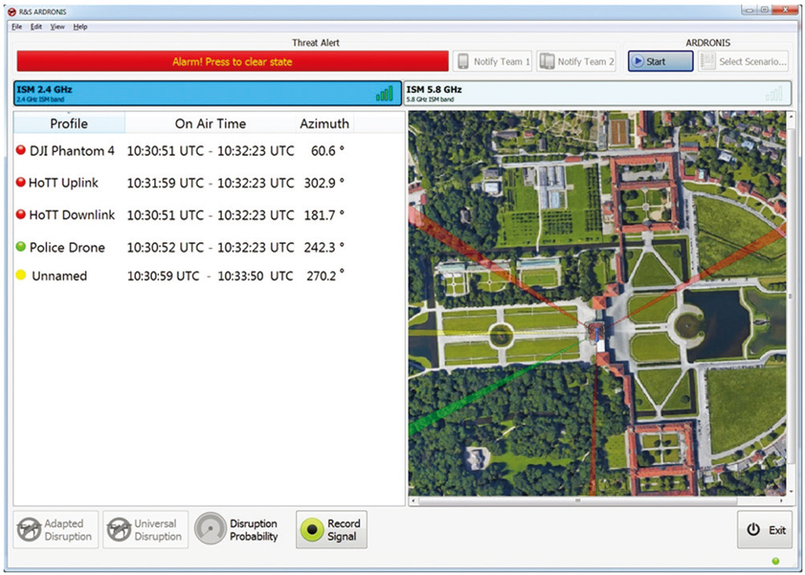The image size is (805, 575).
Task: Click R&S ARDRONIS title bar logo
Action: pos(12,11)
